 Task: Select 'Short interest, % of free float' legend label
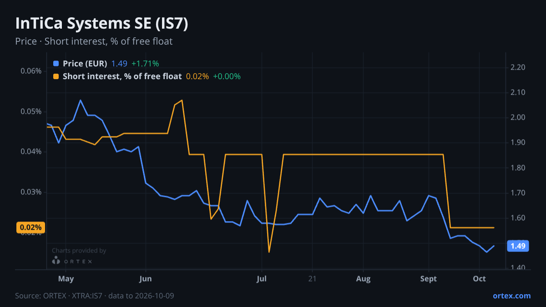point(122,76)
